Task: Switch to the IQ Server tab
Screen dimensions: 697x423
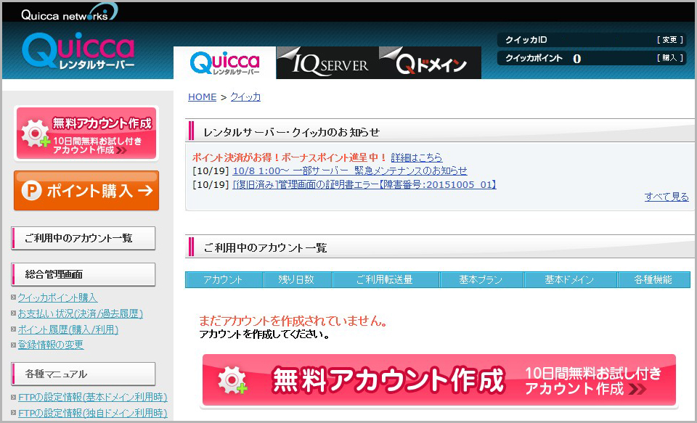Action: click(x=327, y=64)
